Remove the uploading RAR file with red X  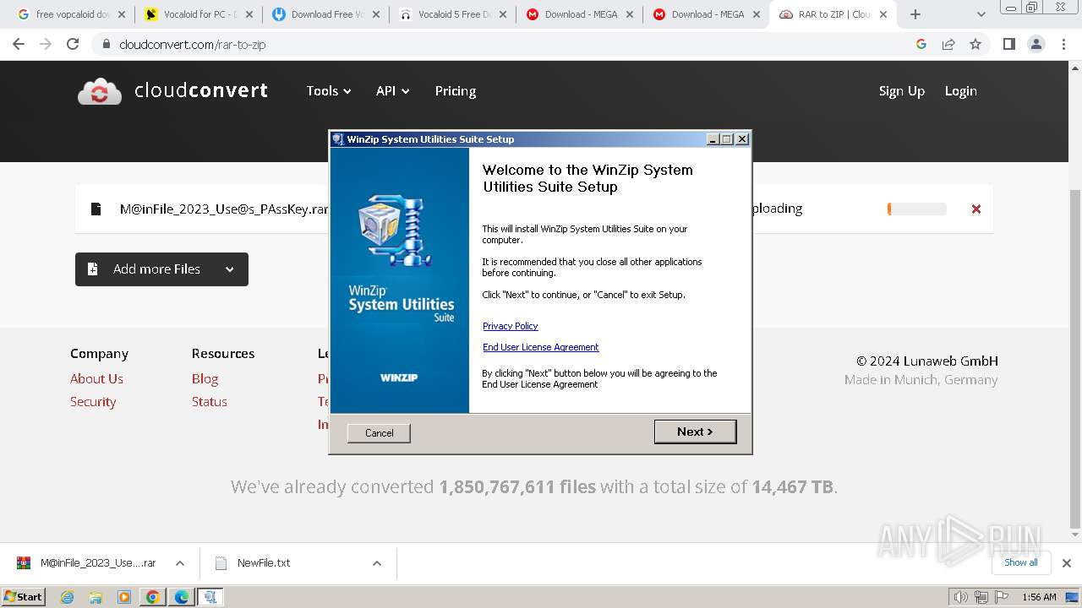976,209
